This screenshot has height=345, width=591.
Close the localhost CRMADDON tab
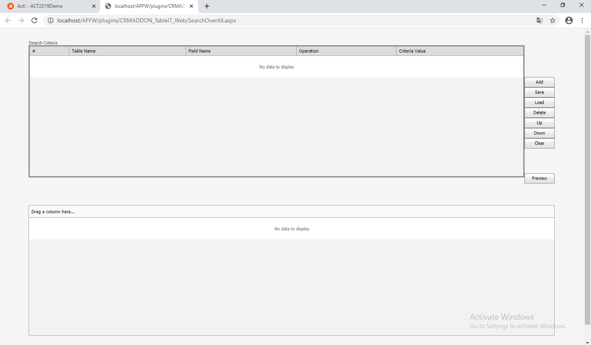pyautogui.click(x=191, y=6)
